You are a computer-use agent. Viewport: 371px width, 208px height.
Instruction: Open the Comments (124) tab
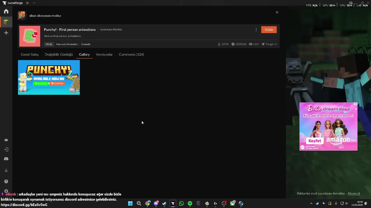point(131,54)
